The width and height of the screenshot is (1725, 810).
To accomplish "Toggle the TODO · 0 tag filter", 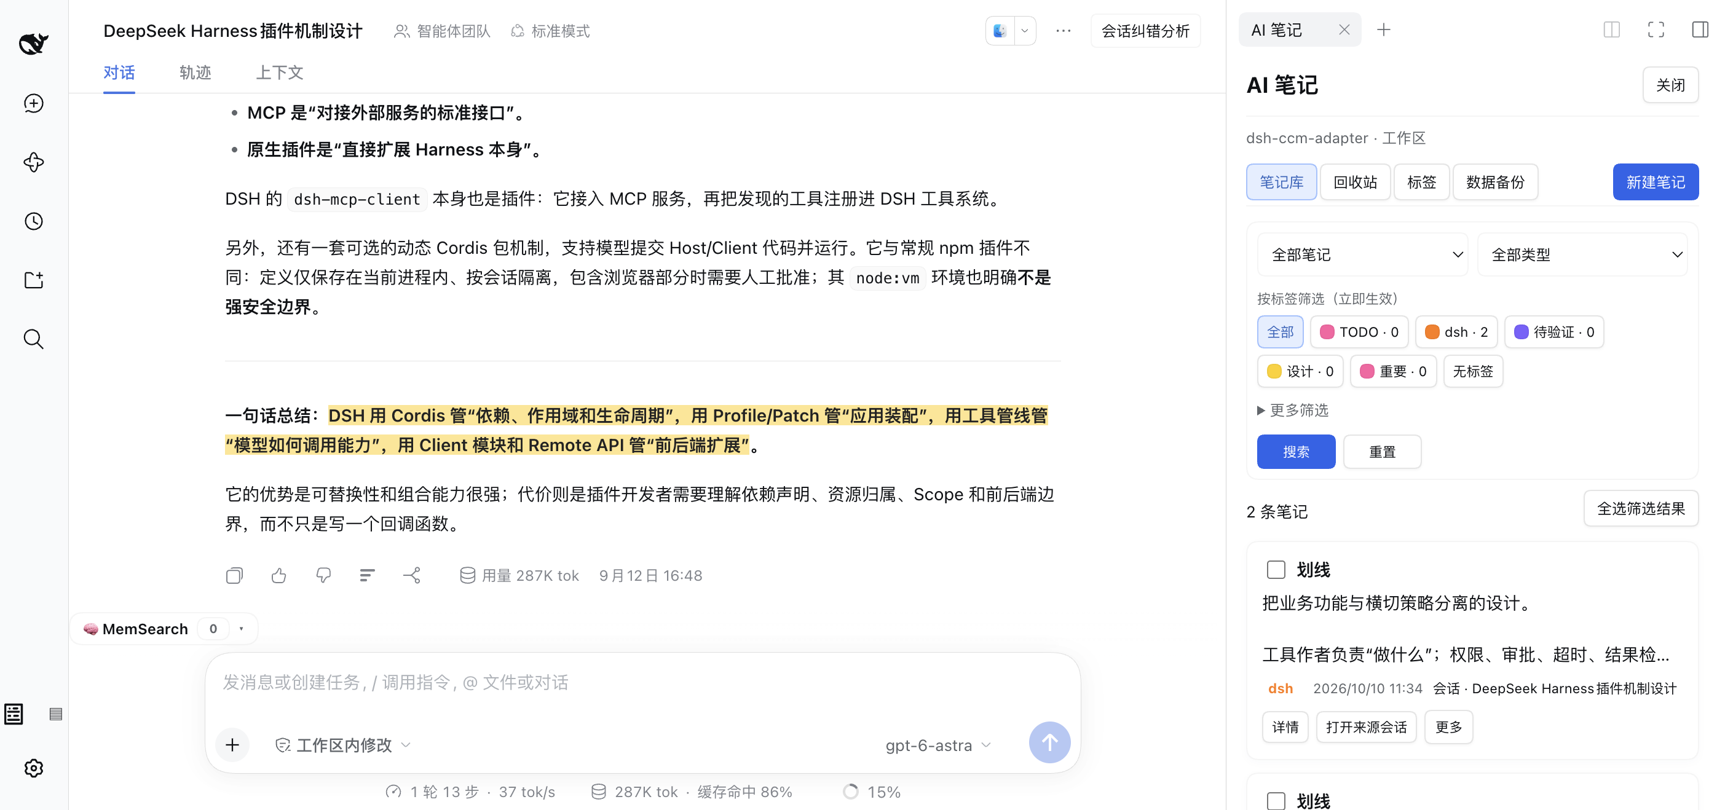I will click(1359, 332).
